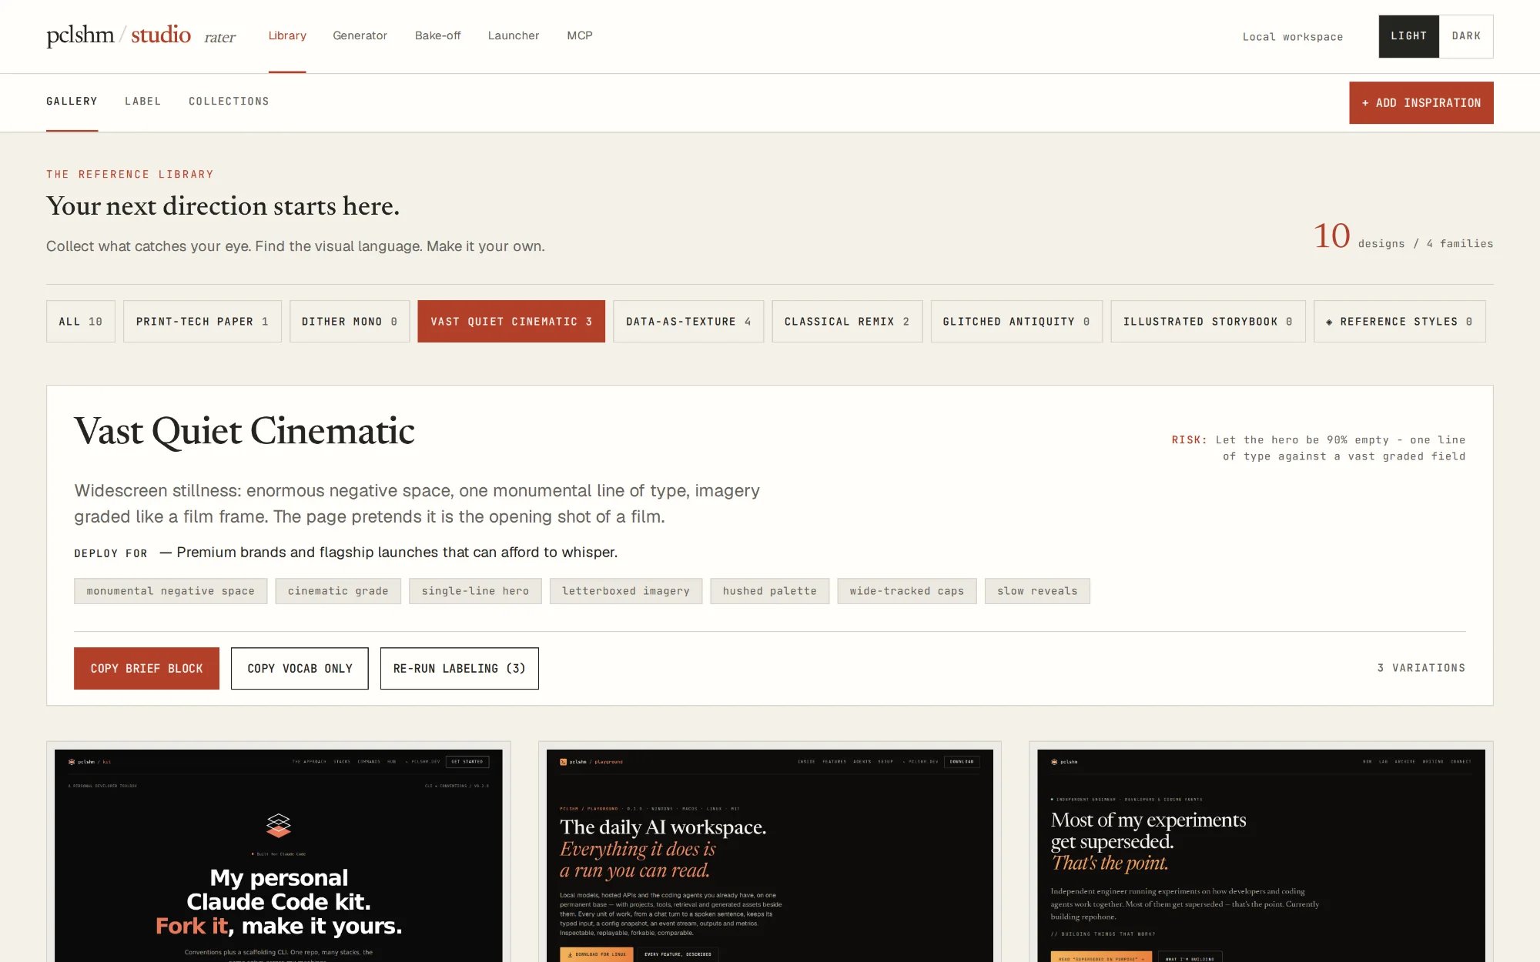This screenshot has height=962, width=1540.
Task: Click the '10 designs / 4 families' count
Action: pos(1403,236)
